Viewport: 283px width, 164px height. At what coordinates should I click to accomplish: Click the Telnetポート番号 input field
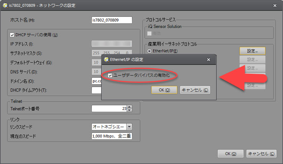[109, 108]
